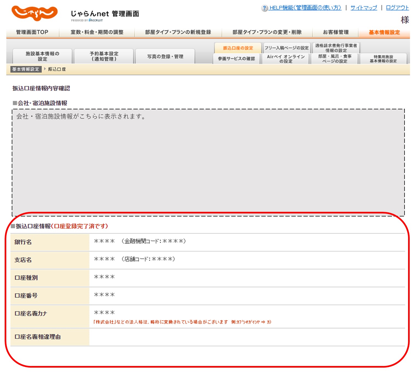Open 室数・料金・期間の調整 tab
The width and height of the screenshot is (416, 378).
pyautogui.click(x=97, y=32)
